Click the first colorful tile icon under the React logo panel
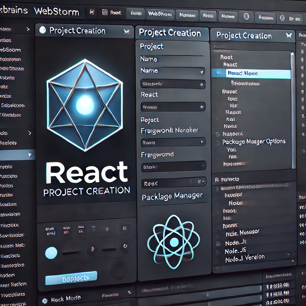 (x=50, y=231)
